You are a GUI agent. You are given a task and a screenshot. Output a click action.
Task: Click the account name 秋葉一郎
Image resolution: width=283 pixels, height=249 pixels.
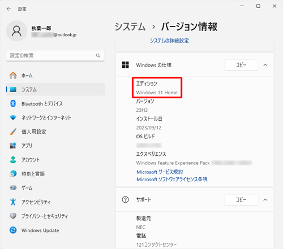[x=41, y=28]
